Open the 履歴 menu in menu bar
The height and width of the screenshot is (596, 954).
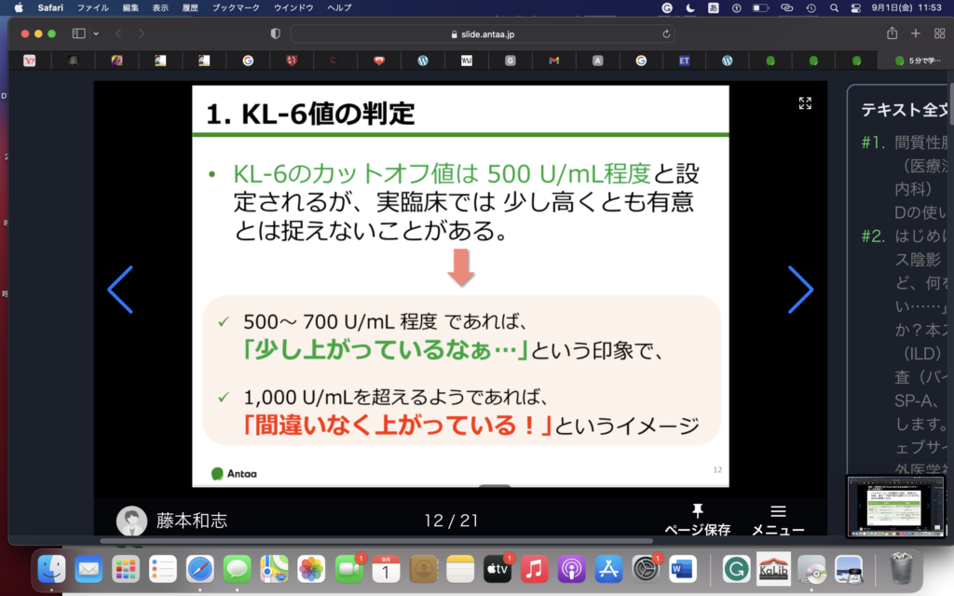[189, 7]
